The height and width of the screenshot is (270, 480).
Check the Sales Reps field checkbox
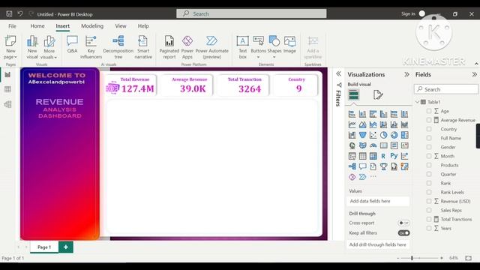point(429,210)
